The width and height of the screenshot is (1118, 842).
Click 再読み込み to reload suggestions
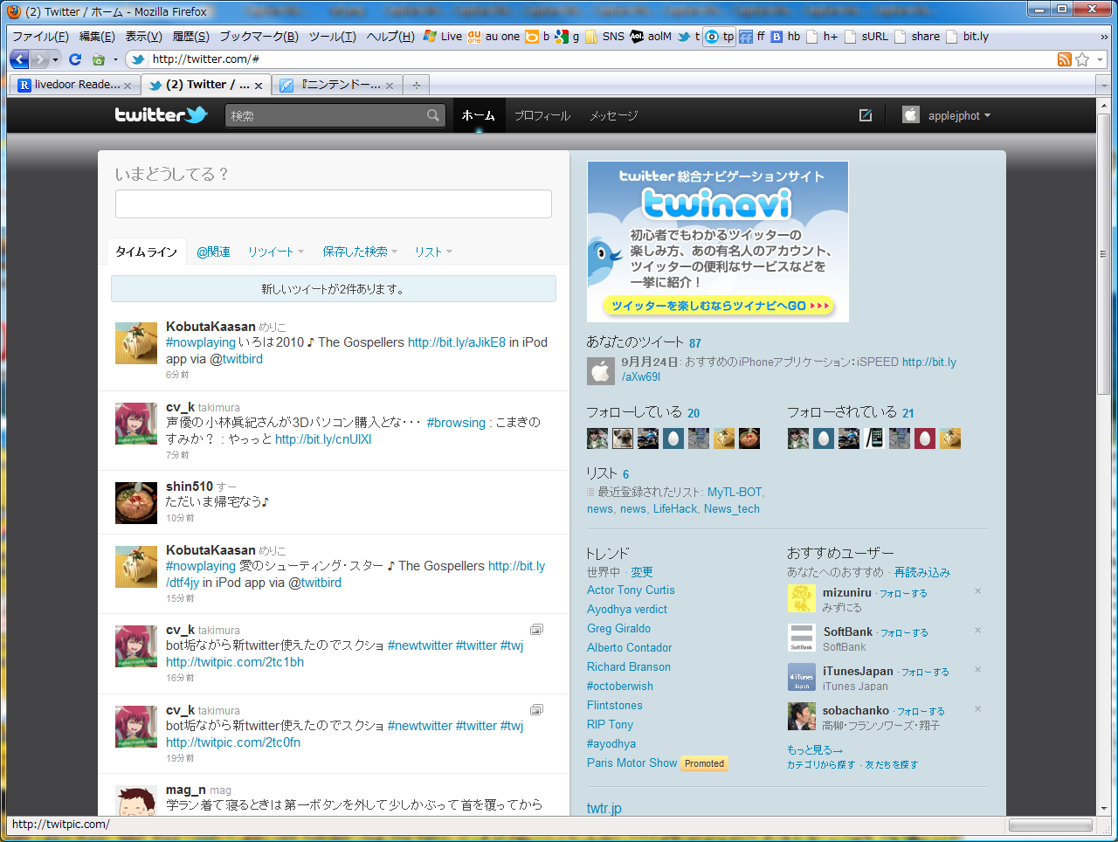[922, 572]
